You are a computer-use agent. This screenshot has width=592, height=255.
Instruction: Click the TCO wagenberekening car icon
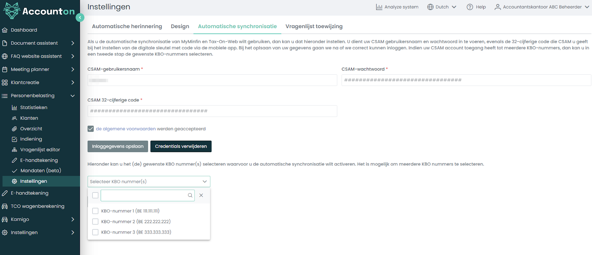(5, 206)
